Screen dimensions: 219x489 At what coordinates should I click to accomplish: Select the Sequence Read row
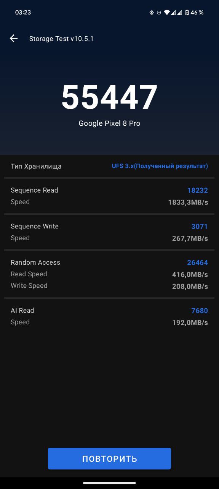coord(109,196)
